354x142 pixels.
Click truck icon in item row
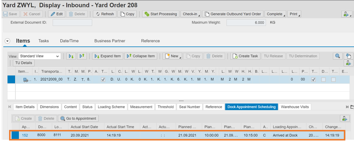point(26,80)
